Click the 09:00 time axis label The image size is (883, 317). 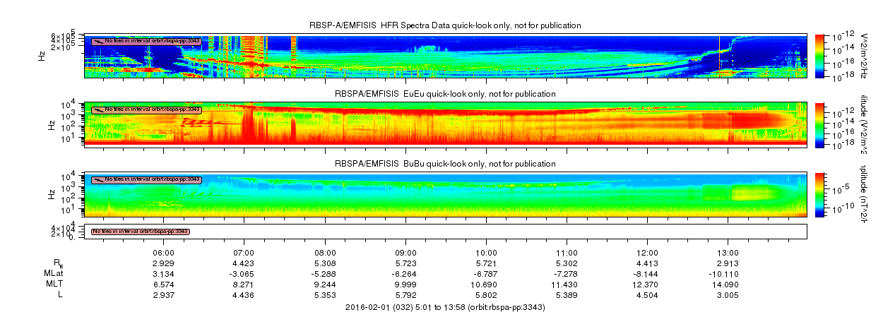click(x=405, y=253)
